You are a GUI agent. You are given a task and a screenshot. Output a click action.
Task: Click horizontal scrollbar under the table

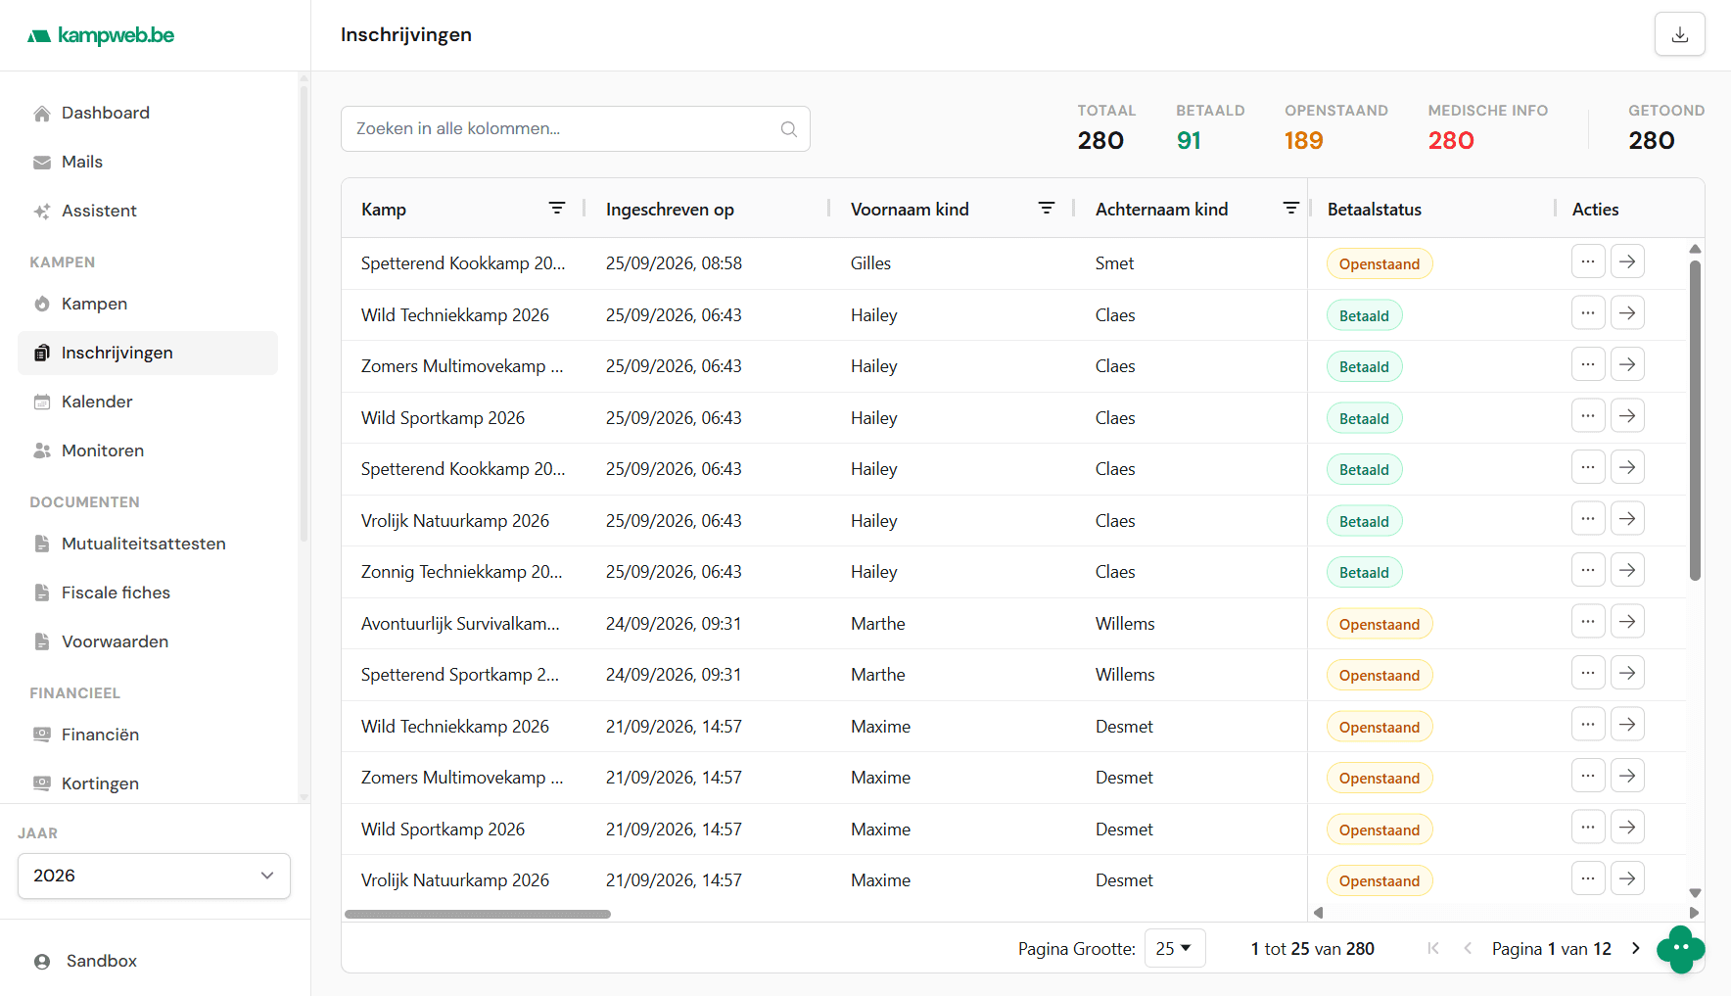click(478, 914)
